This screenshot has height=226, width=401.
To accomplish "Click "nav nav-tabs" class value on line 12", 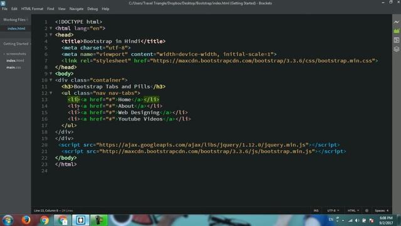I will tap(115, 93).
